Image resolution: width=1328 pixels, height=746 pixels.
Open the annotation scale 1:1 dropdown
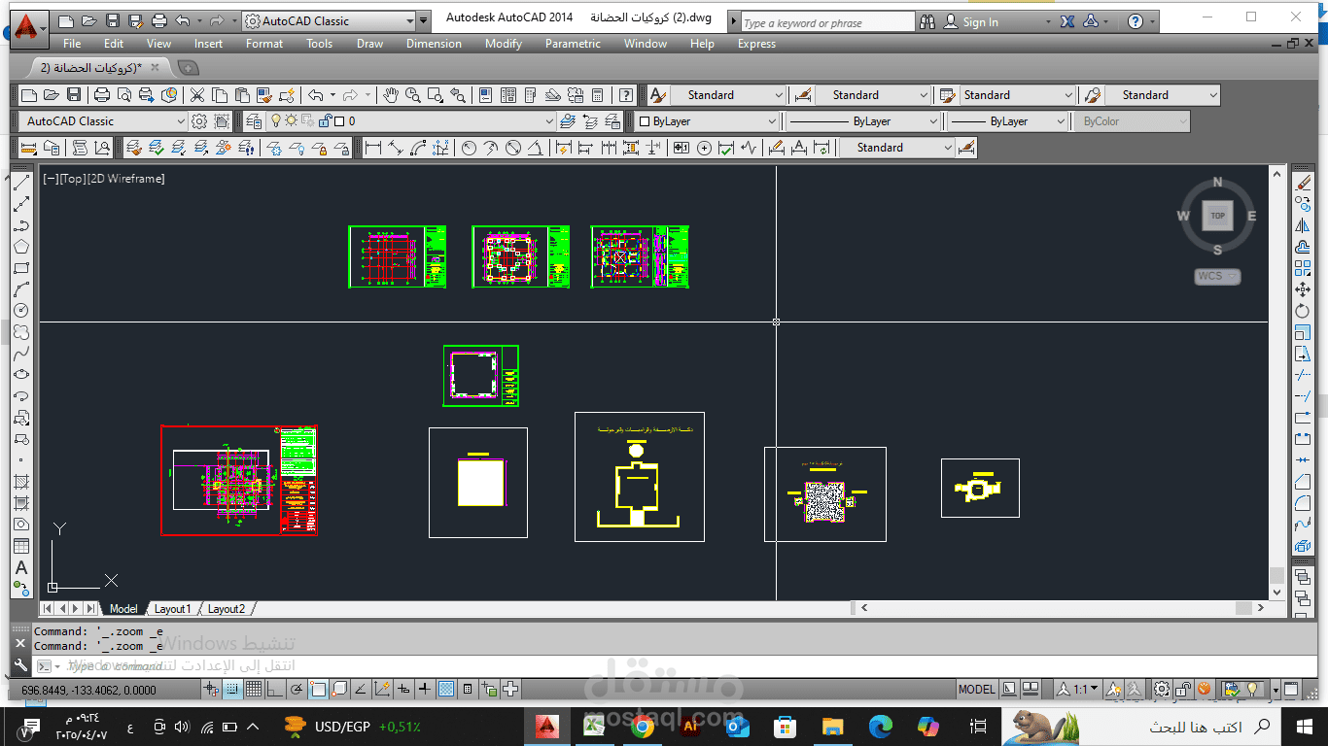(x=1077, y=689)
